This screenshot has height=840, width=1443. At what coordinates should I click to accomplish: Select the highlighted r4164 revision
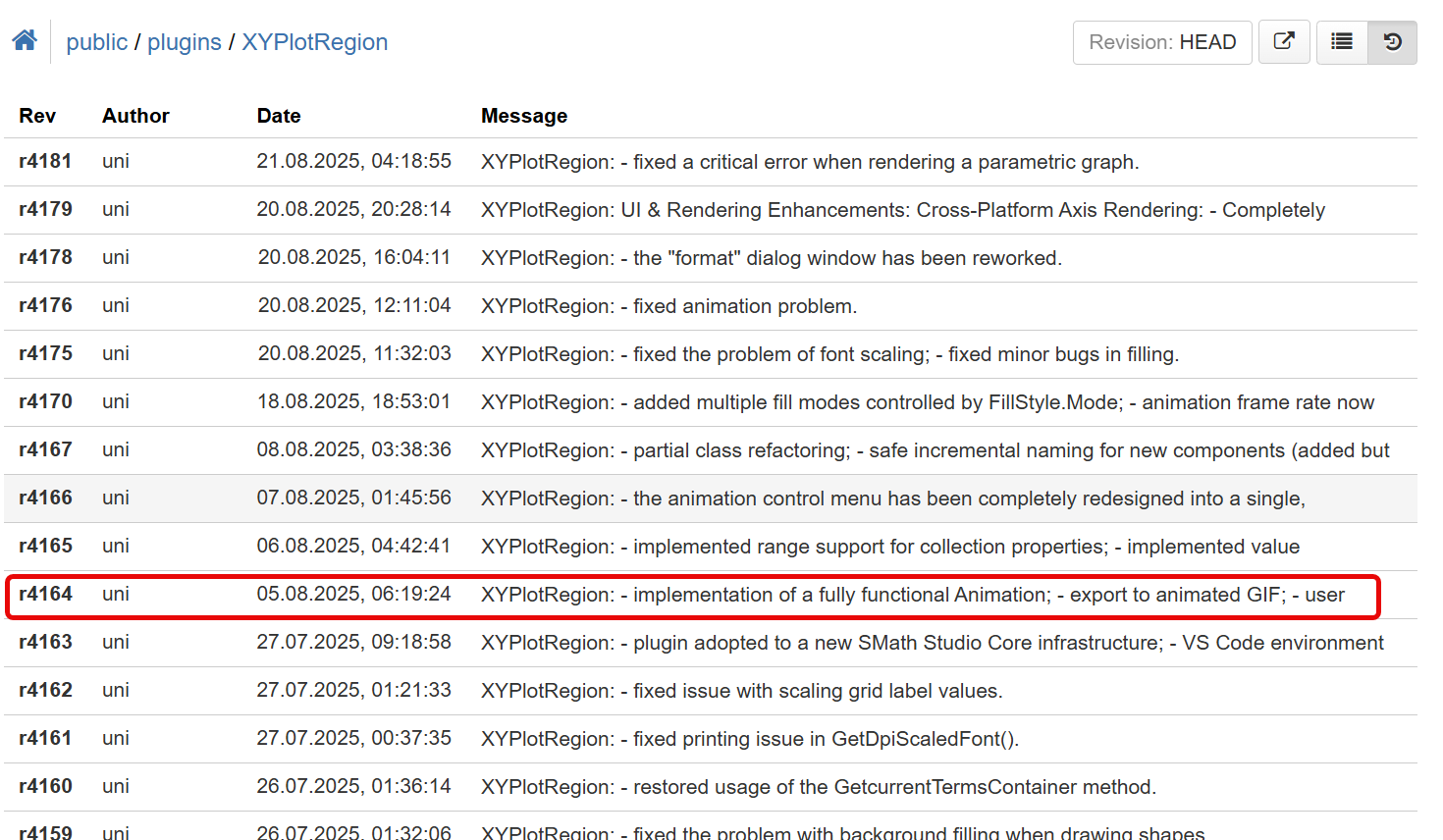(45, 594)
